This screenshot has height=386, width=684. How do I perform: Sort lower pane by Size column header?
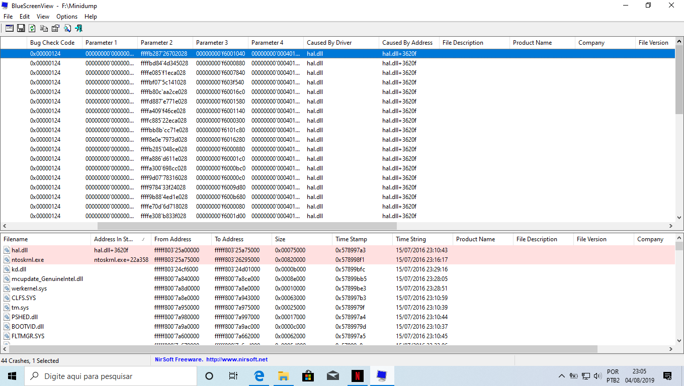302,239
